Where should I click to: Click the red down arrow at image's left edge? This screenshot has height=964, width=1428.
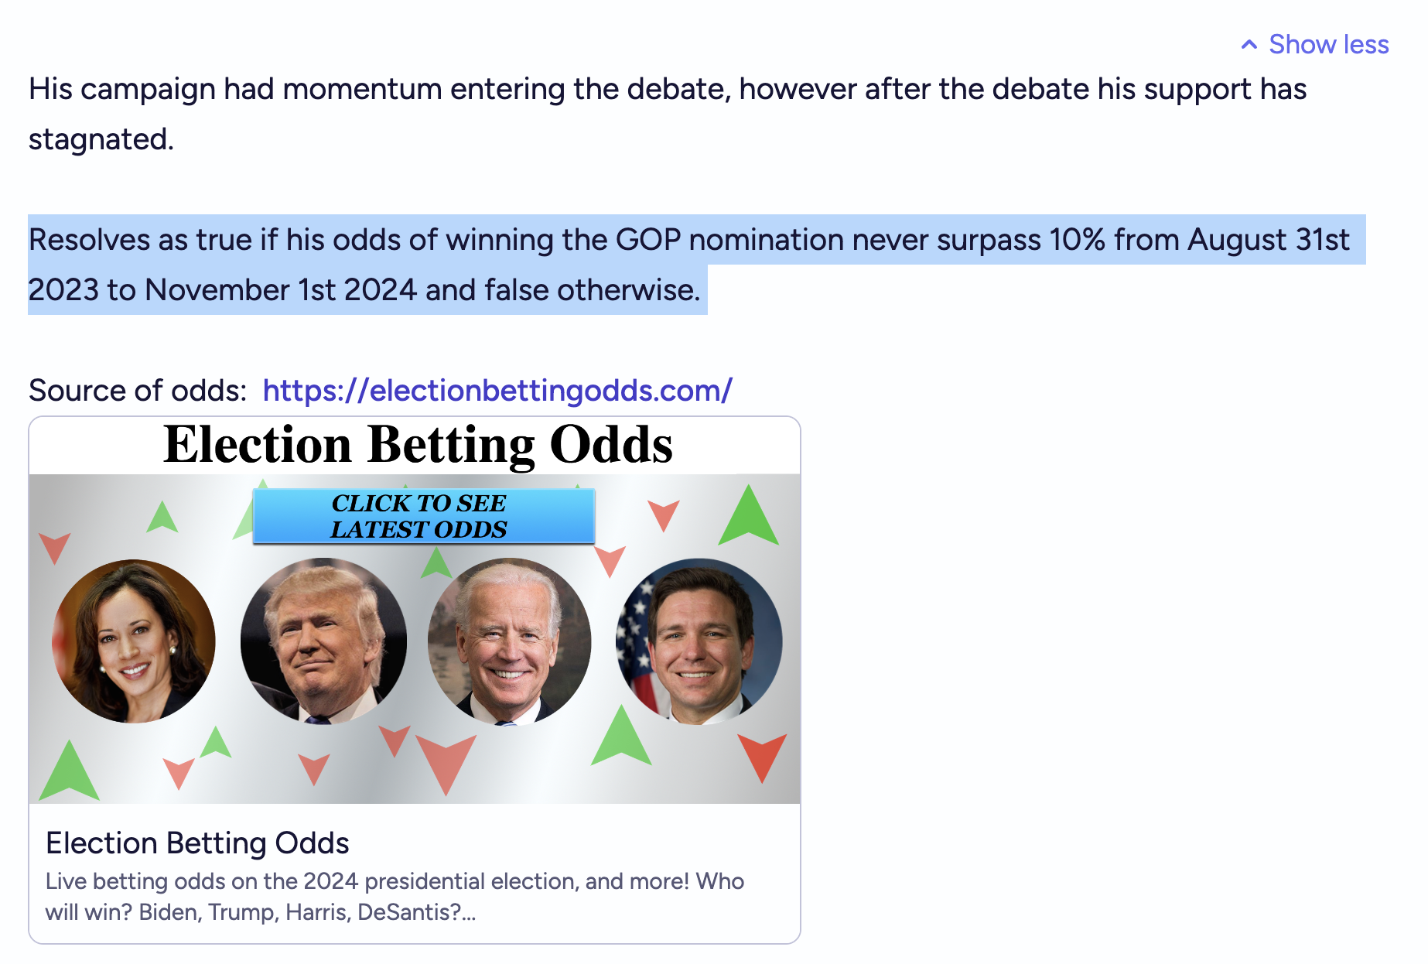[x=54, y=548]
